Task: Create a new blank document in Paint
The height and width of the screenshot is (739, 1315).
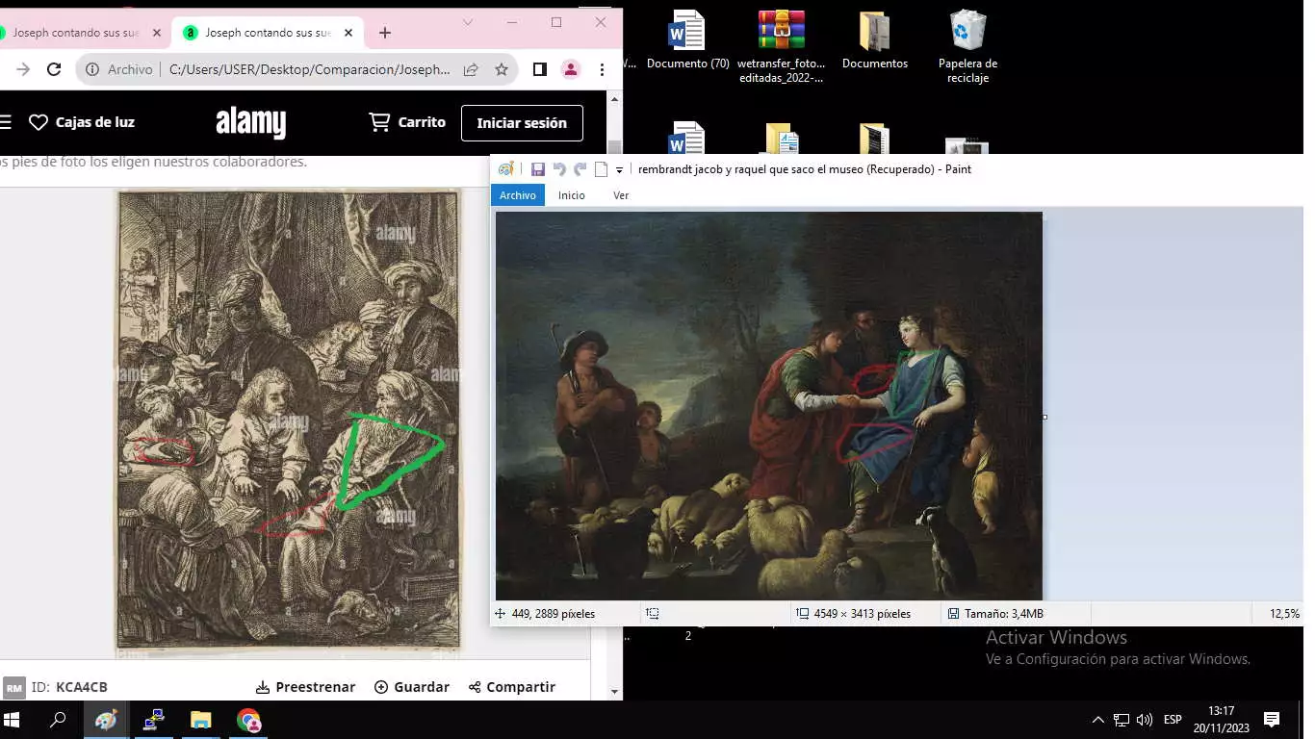Action: [x=601, y=169]
